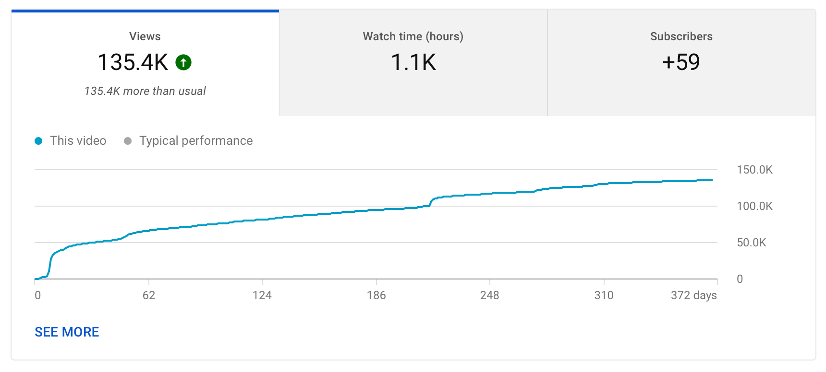Click the blue dot beside This video
This screenshot has width=826, height=372.
coord(39,140)
